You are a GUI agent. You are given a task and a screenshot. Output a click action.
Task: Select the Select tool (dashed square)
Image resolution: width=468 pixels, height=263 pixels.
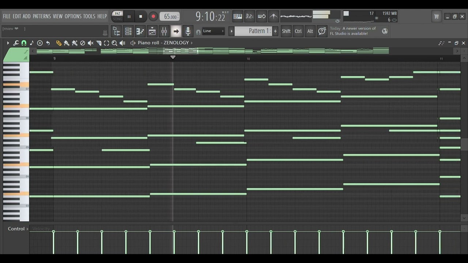pos(106,43)
